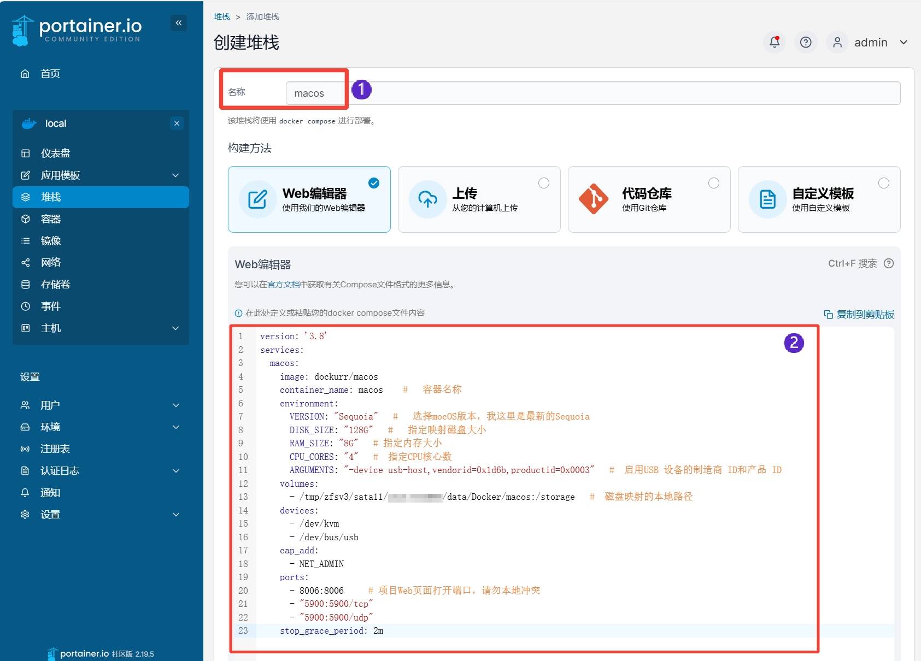Open 通知 bell icon in sidebar

pos(25,493)
